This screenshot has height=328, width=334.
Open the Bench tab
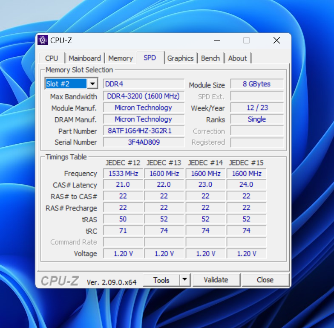pos(210,58)
